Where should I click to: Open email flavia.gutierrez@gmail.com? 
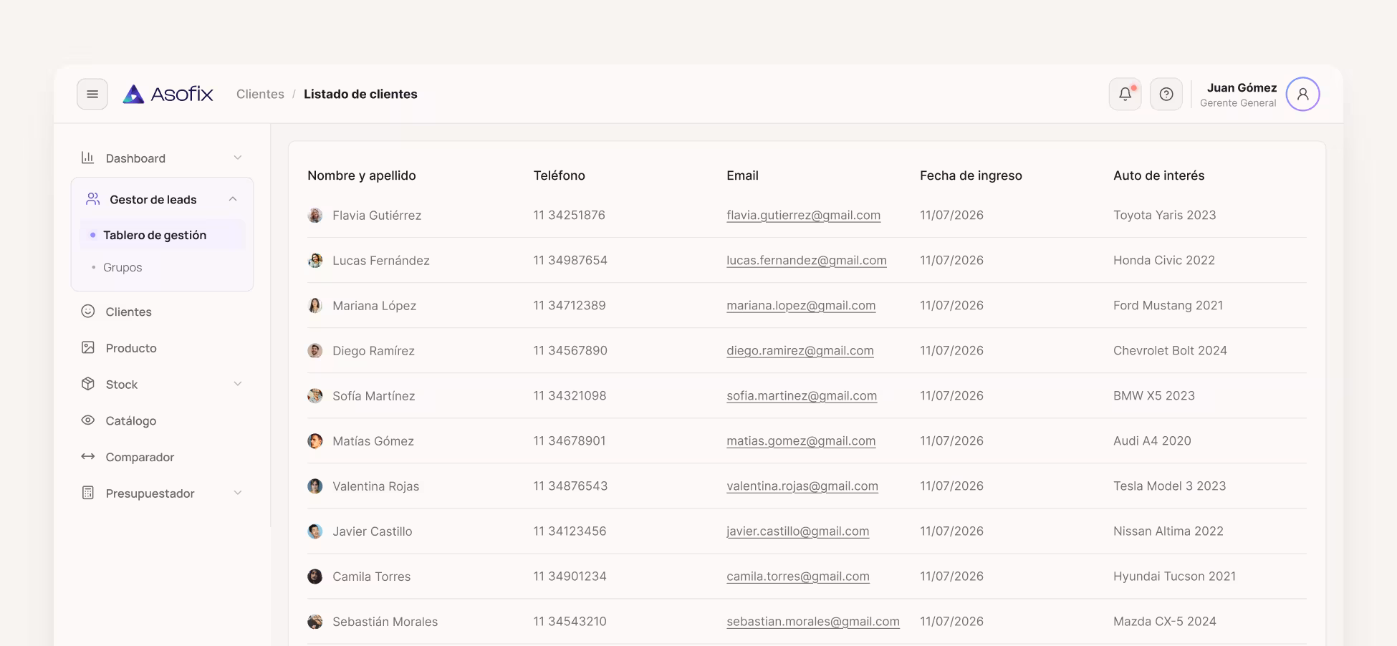(803, 215)
